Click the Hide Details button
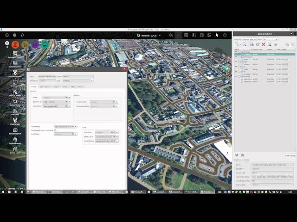 290,155
